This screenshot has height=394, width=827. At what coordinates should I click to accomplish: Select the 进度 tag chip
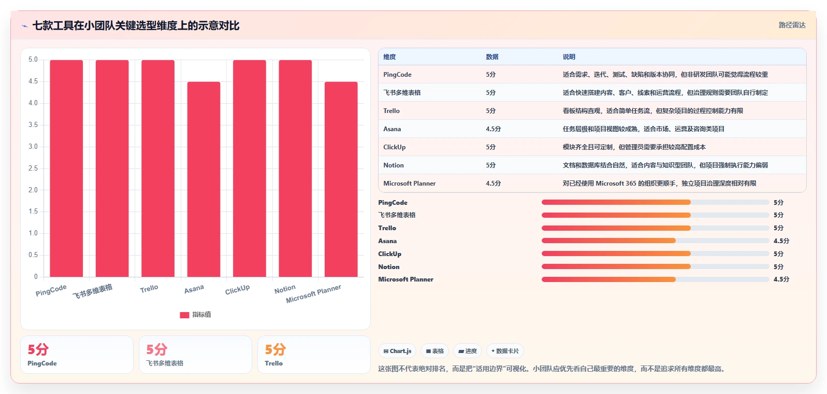coord(468,351)
